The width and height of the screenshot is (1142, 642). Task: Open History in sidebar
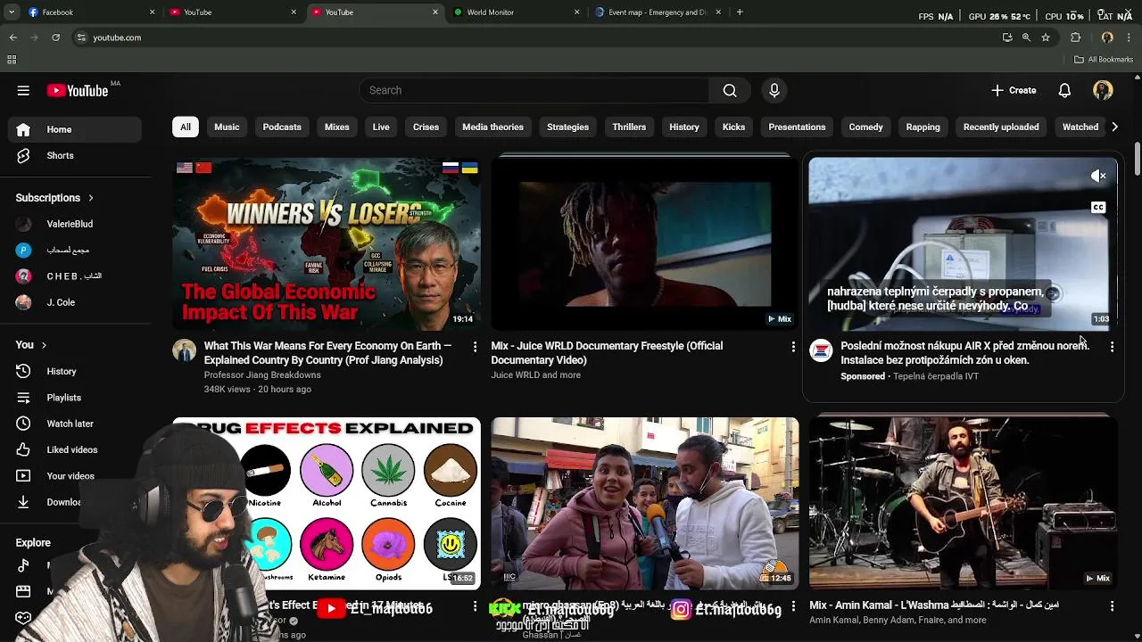[x=75, y=371]
